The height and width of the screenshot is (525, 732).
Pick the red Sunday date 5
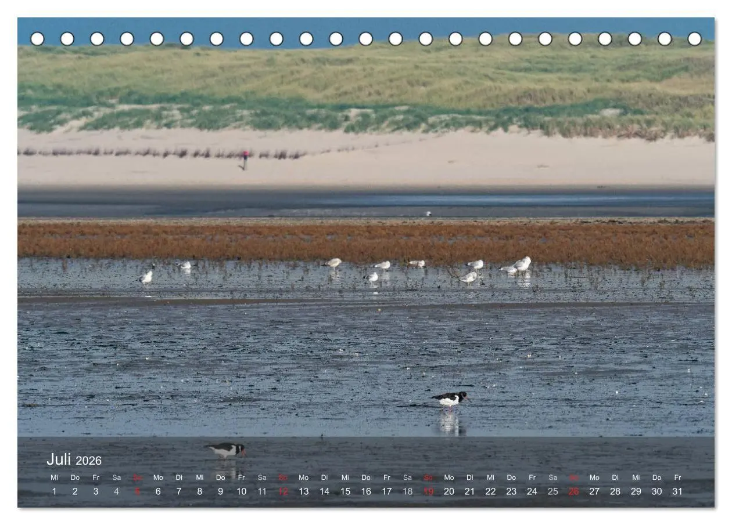[138, 491]
